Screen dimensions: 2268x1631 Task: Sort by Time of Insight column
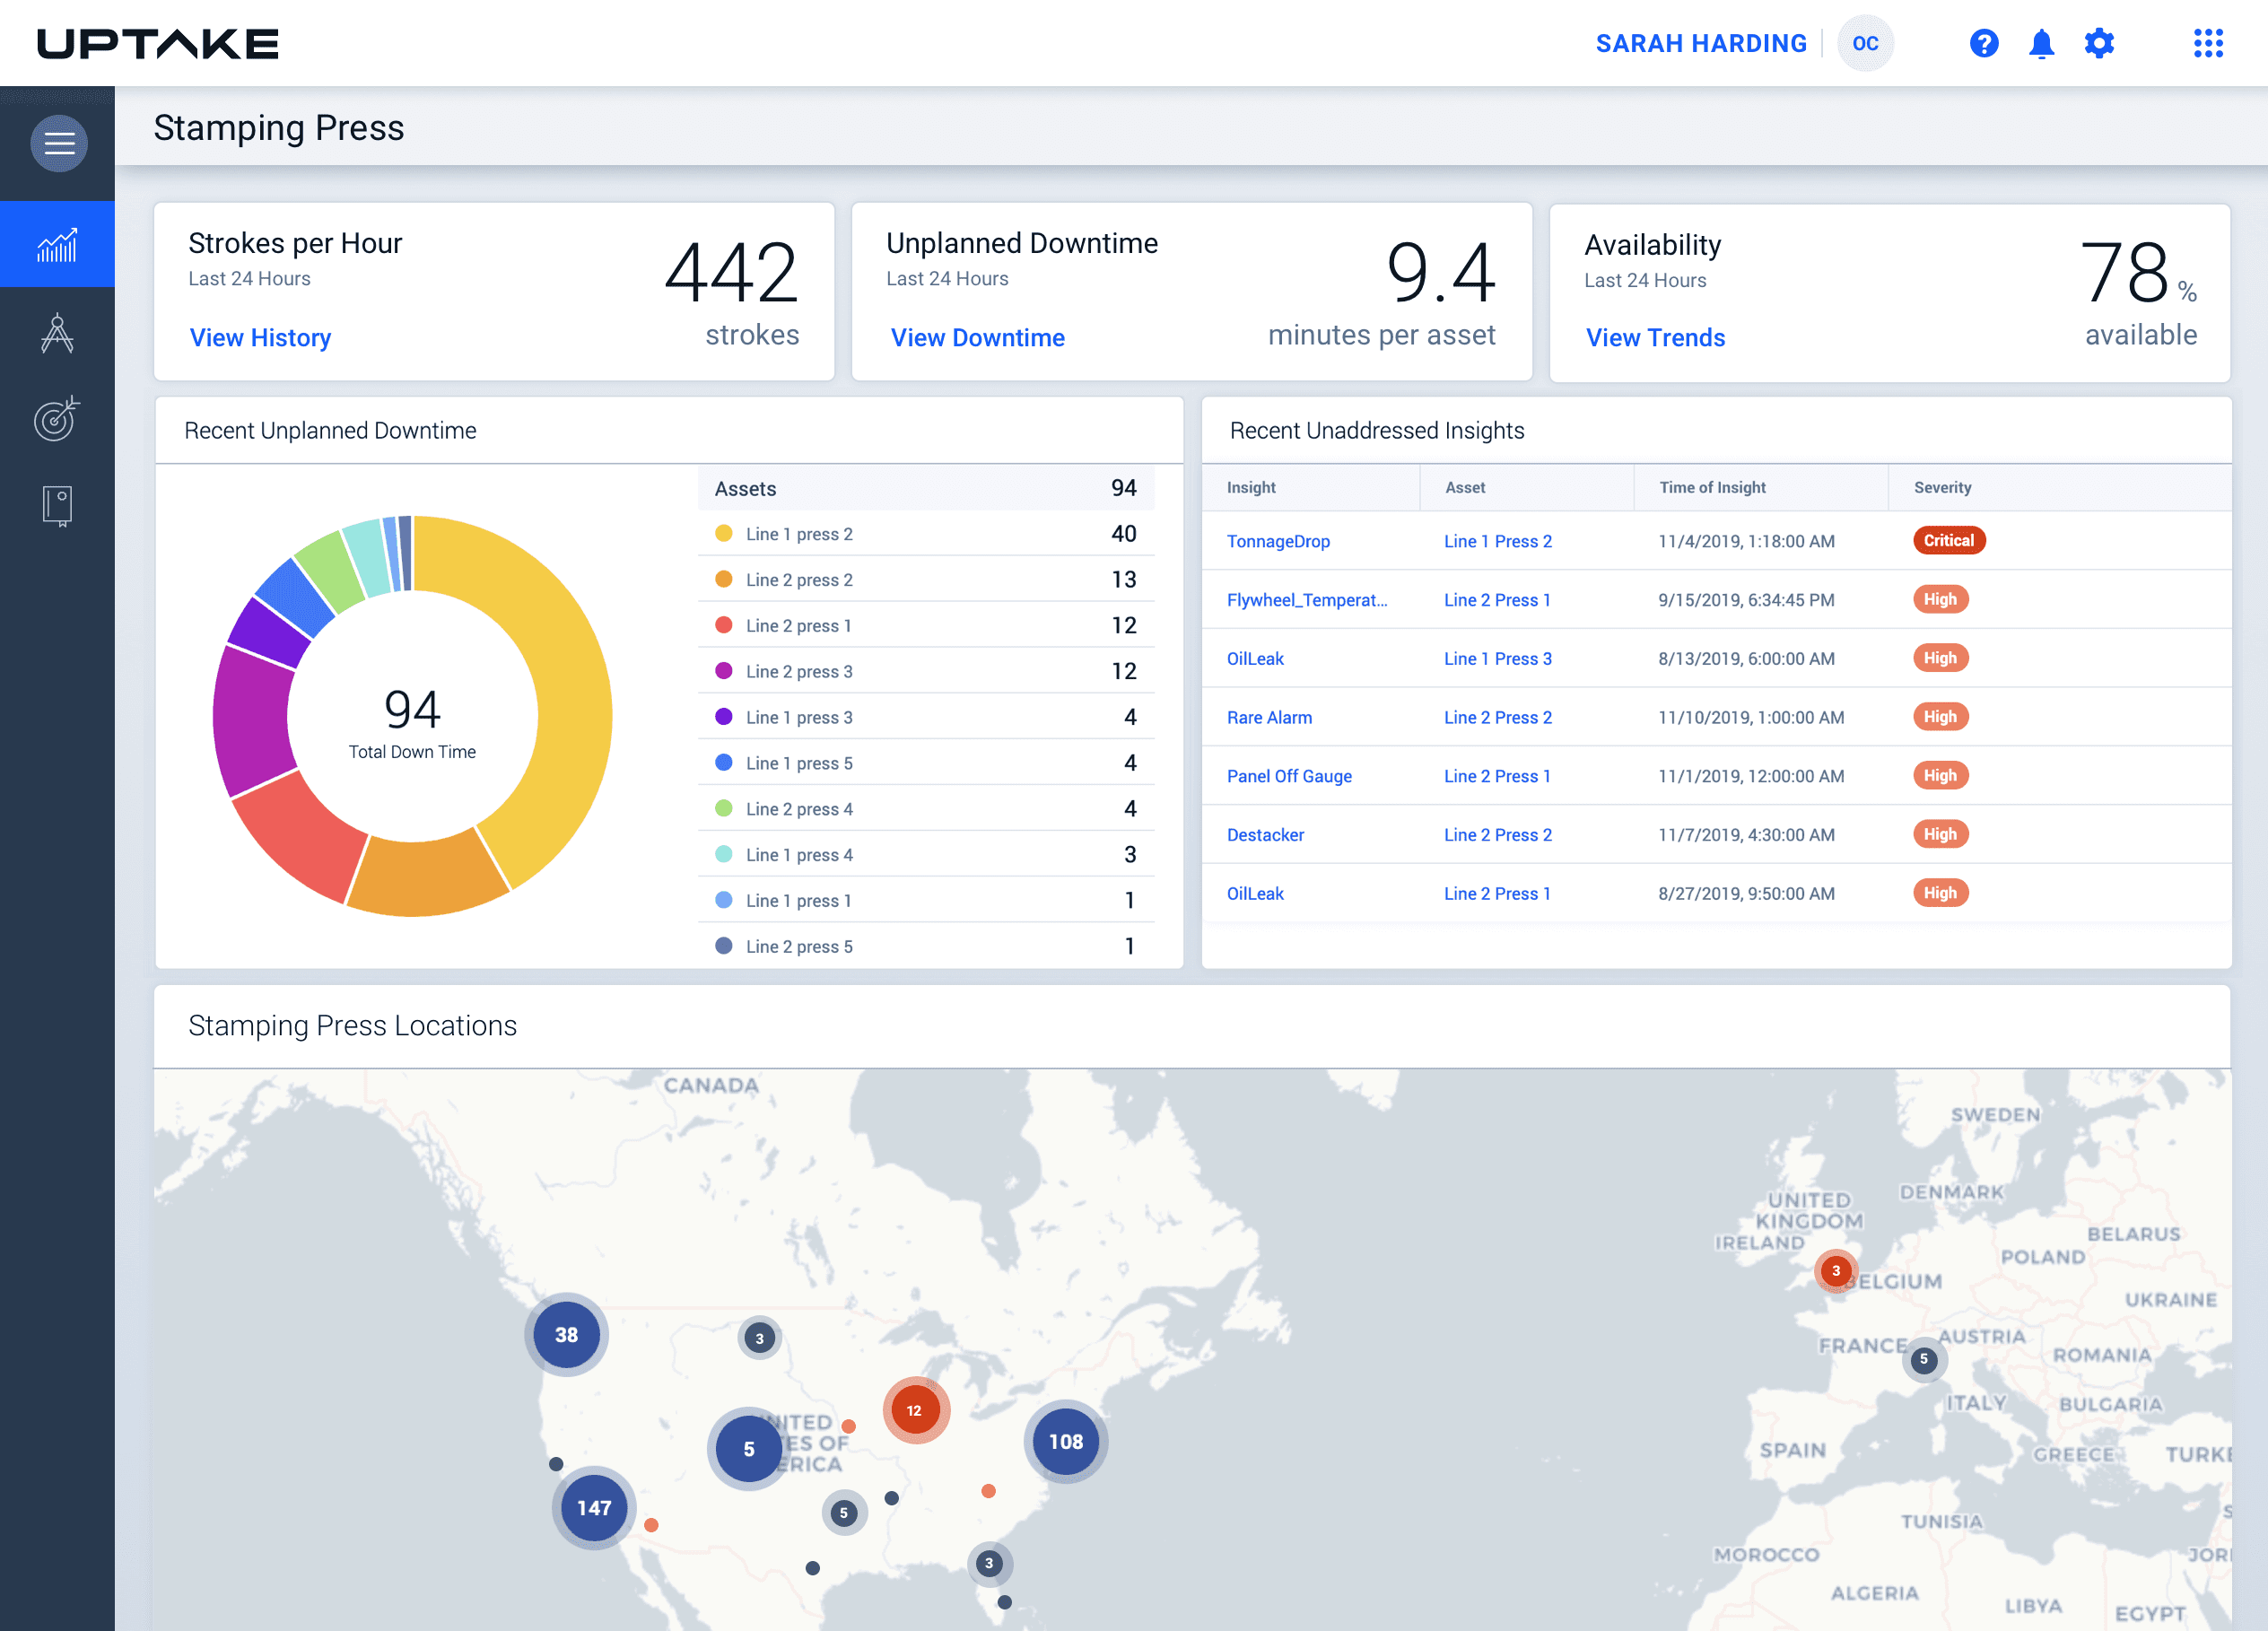tap(1712, 487)
